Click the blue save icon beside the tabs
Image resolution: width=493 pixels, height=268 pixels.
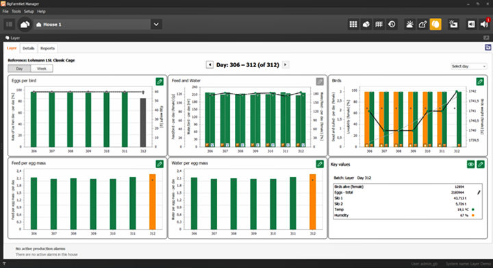[x=488, y=47]
